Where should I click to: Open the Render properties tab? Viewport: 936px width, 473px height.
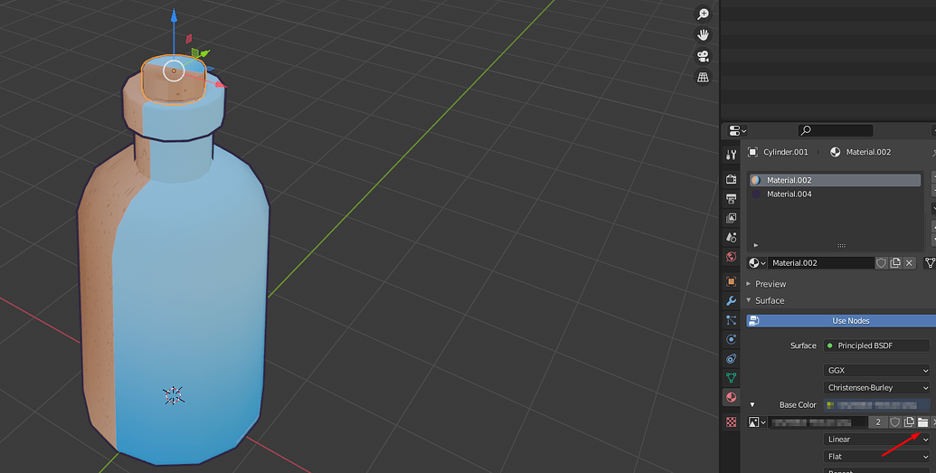pyautogui.click(x=732, y=179)
